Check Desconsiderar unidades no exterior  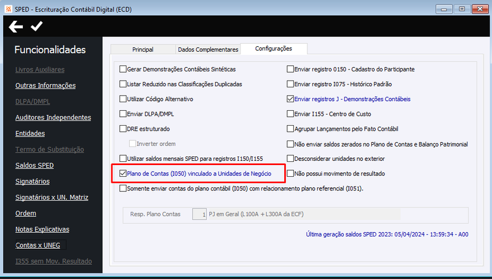click(290, 158)
